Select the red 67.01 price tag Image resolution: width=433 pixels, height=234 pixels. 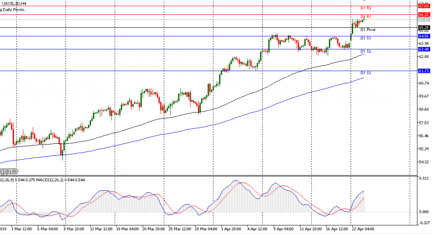(x=424, y=6)
